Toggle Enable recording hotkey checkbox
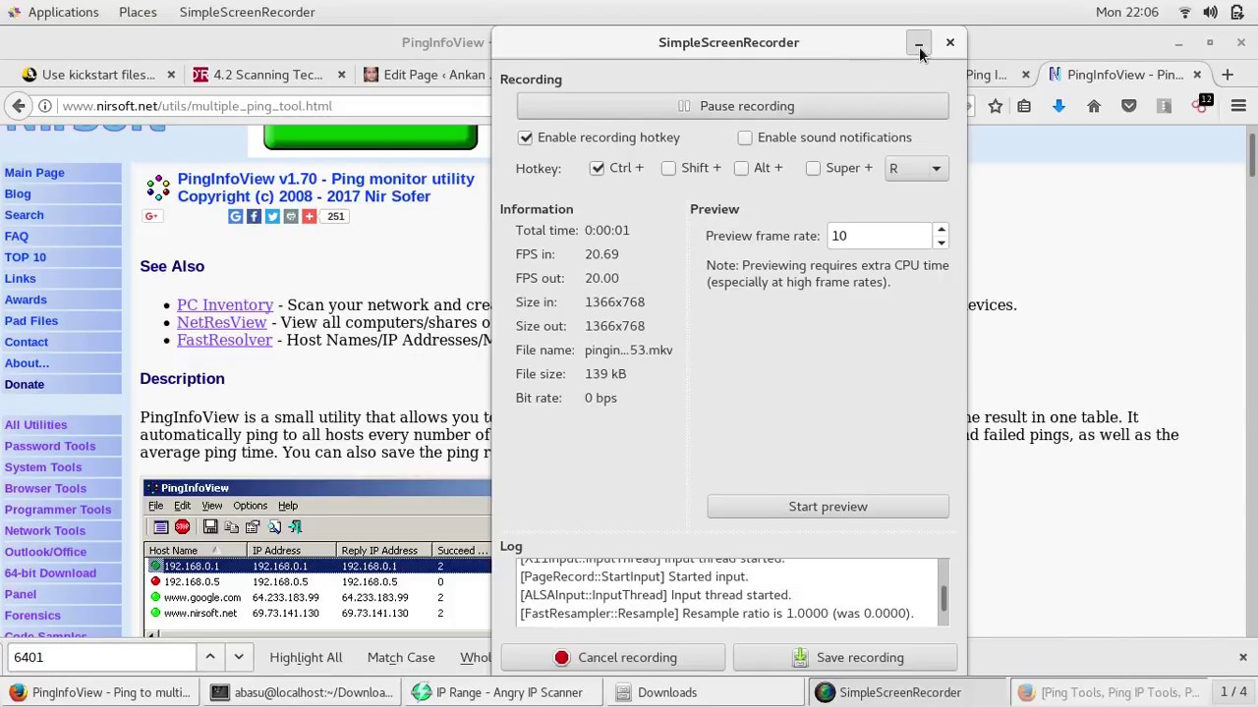Viewport: 1258px width, 707px height. [526, 137]
